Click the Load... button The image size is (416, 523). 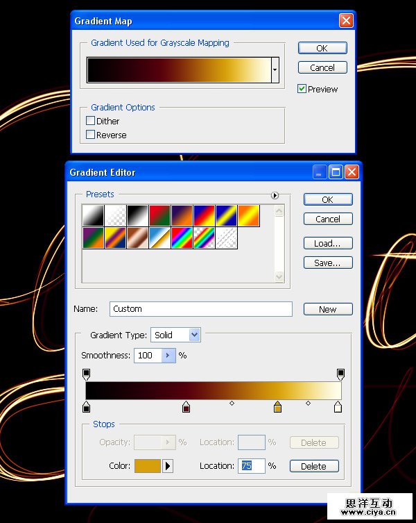[x=328, y=243]
